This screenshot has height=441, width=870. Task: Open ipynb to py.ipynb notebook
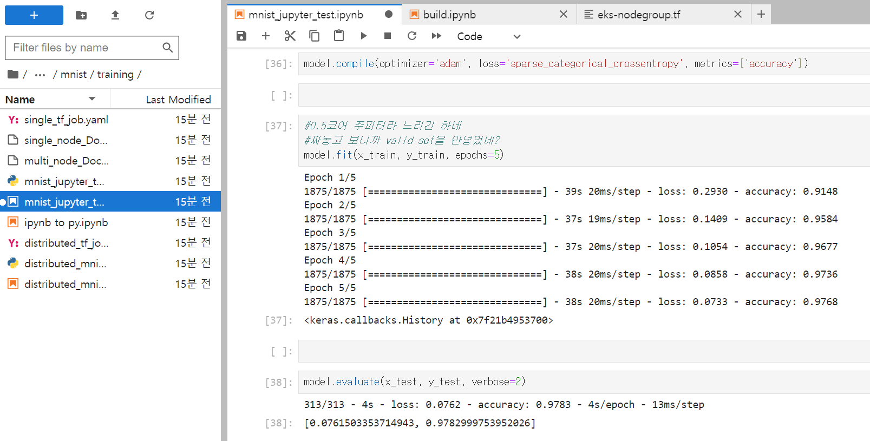pyautogui.click(x=110, y=222)
